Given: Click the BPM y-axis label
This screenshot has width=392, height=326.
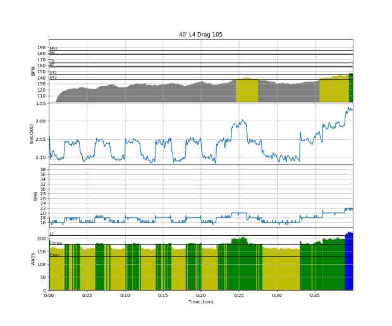Looking at the screenshot, I should 34,71.
